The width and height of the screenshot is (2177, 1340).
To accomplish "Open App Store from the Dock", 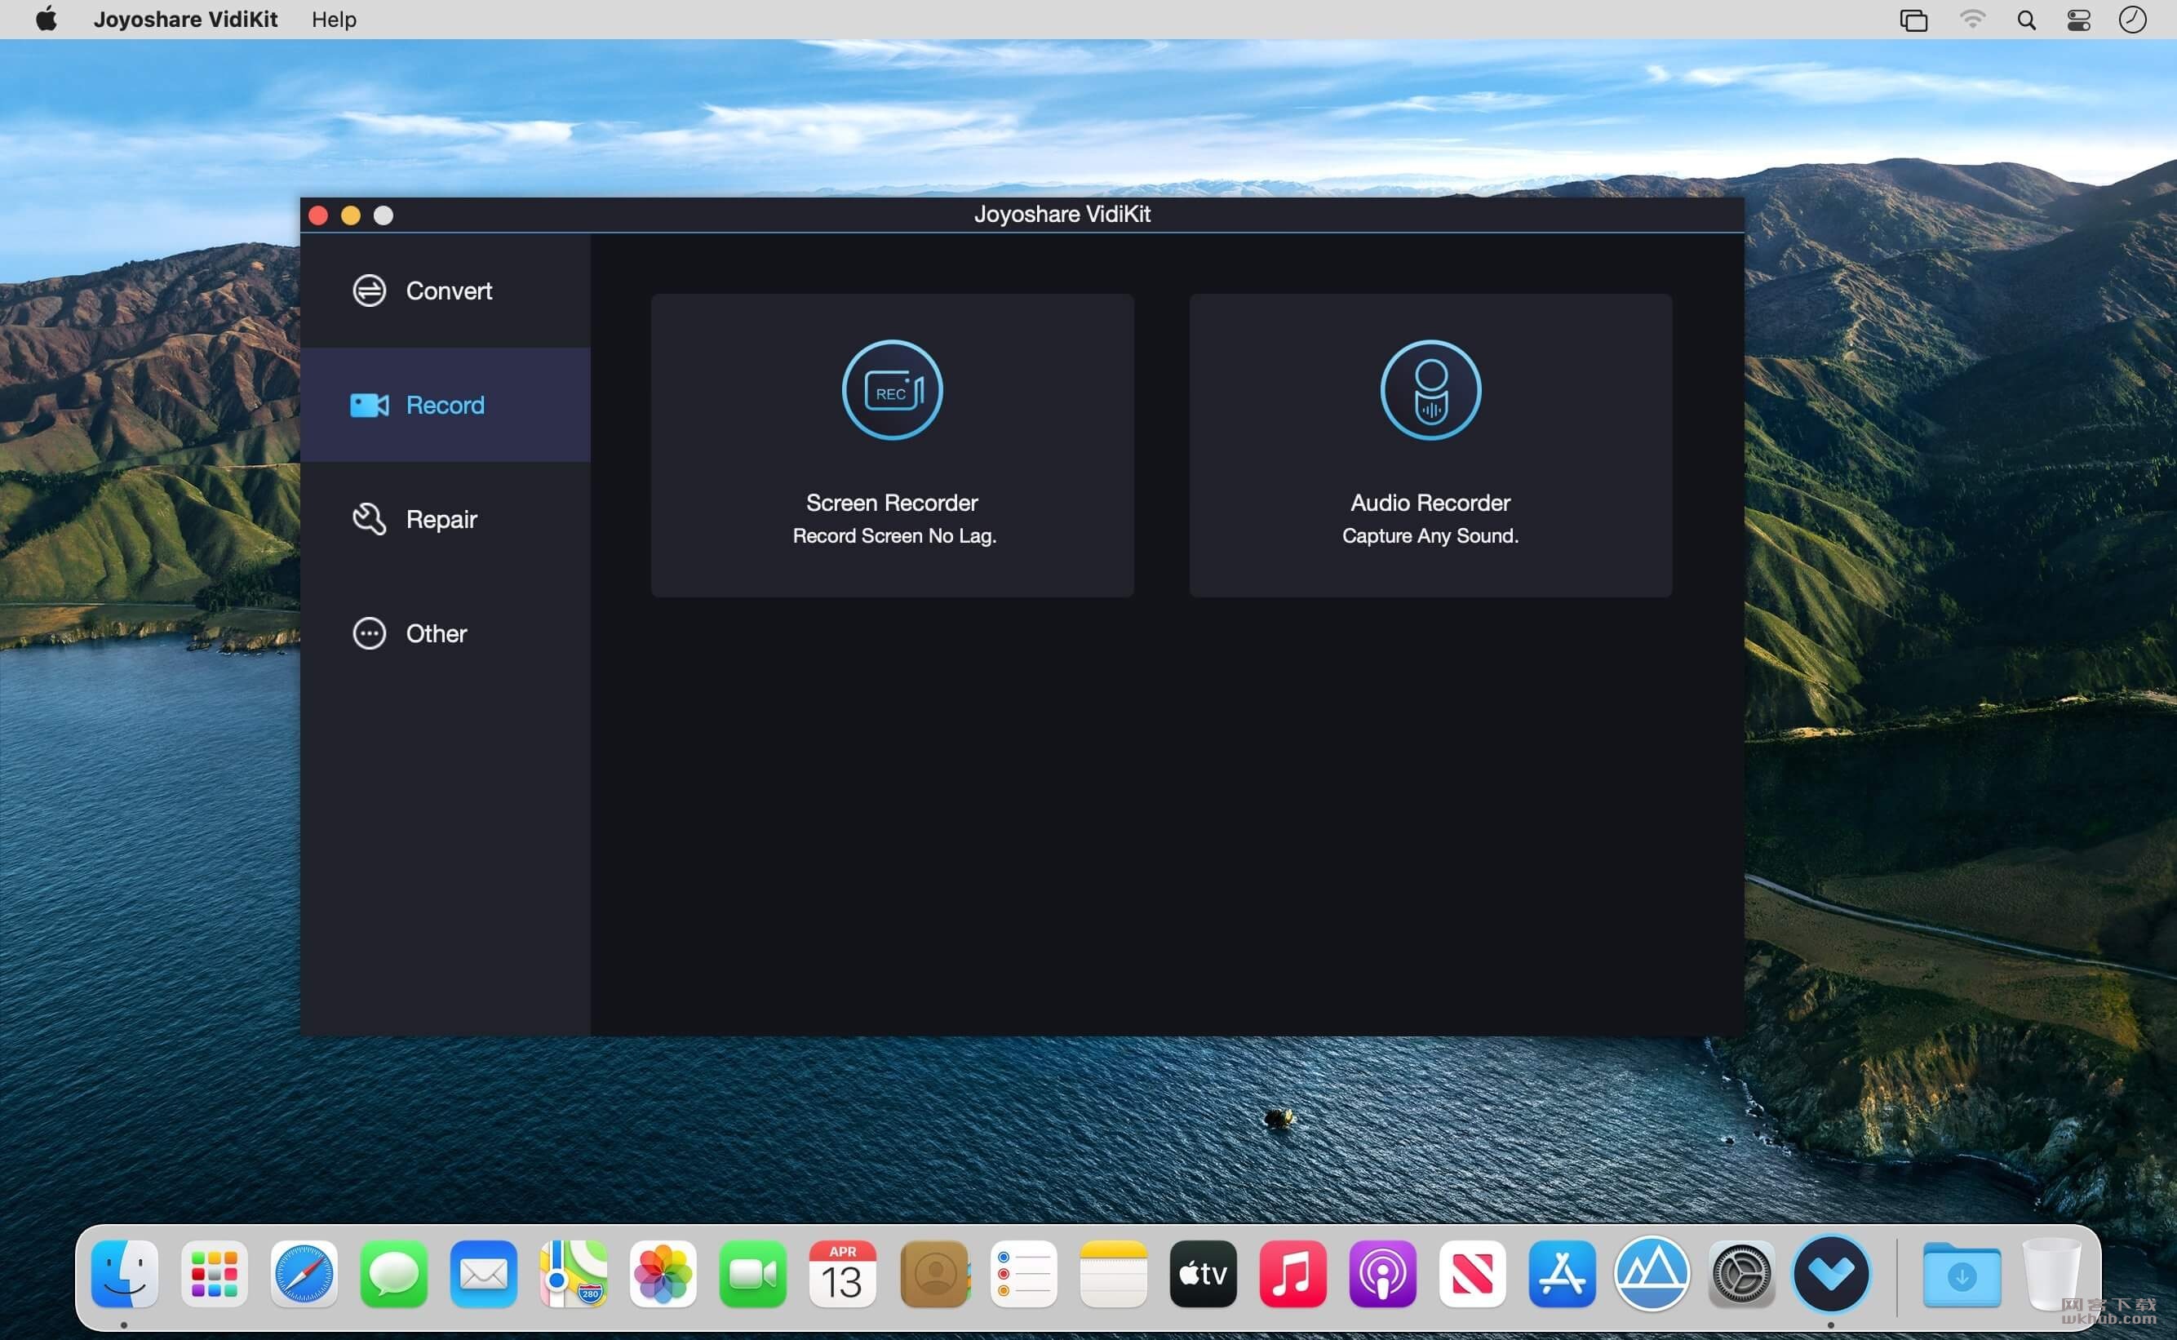I will click(1562, 1274).
